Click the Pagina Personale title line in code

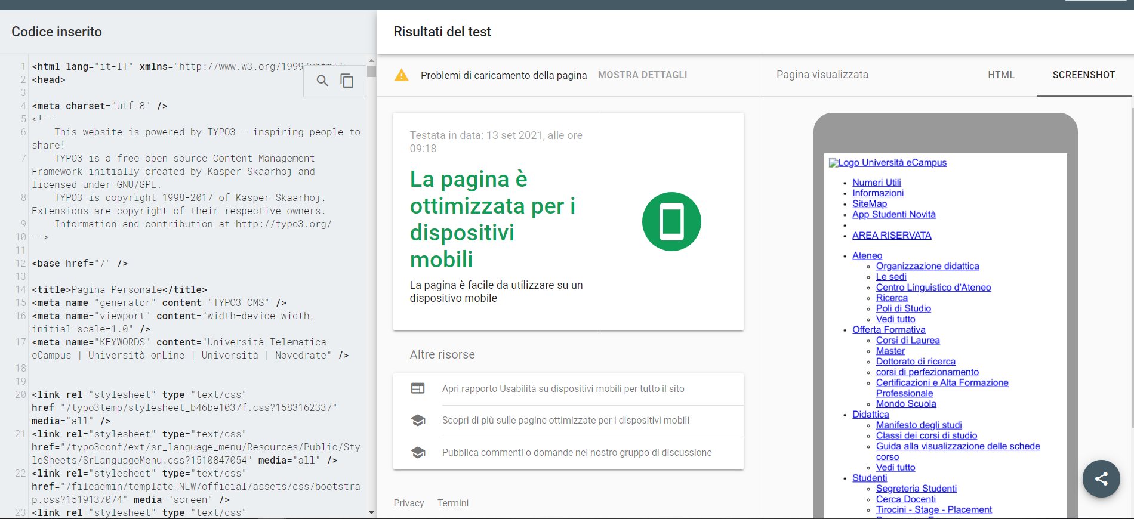tap(119, 290)
